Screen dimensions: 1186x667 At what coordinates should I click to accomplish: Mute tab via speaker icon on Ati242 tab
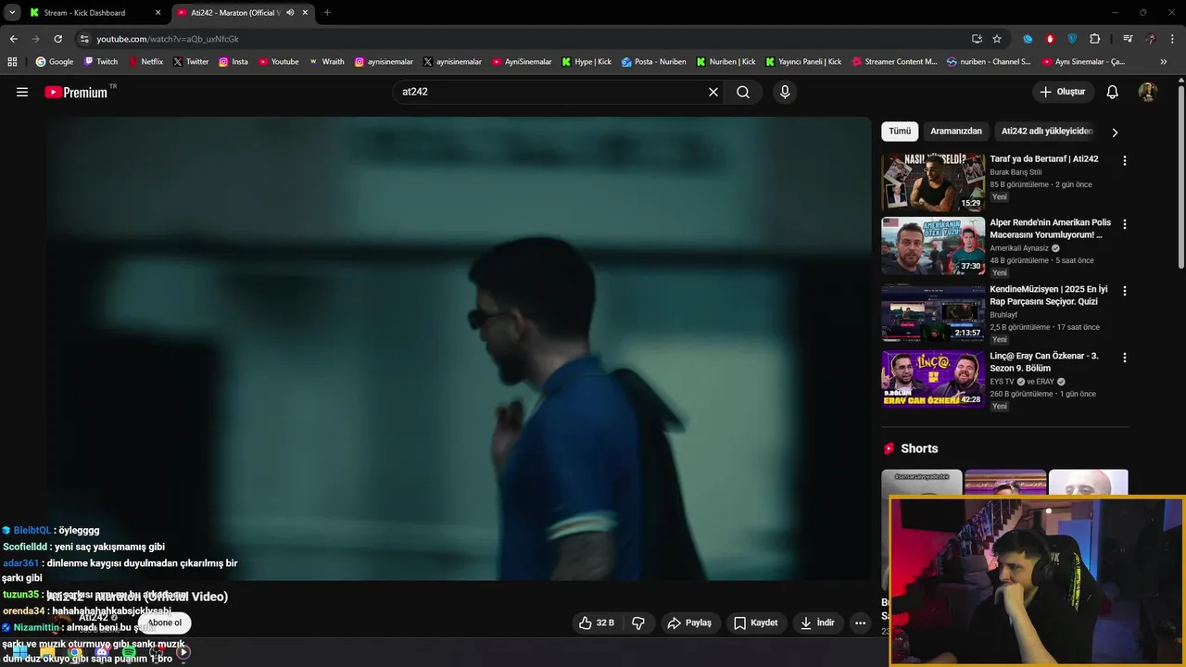(x=290, y=13)
